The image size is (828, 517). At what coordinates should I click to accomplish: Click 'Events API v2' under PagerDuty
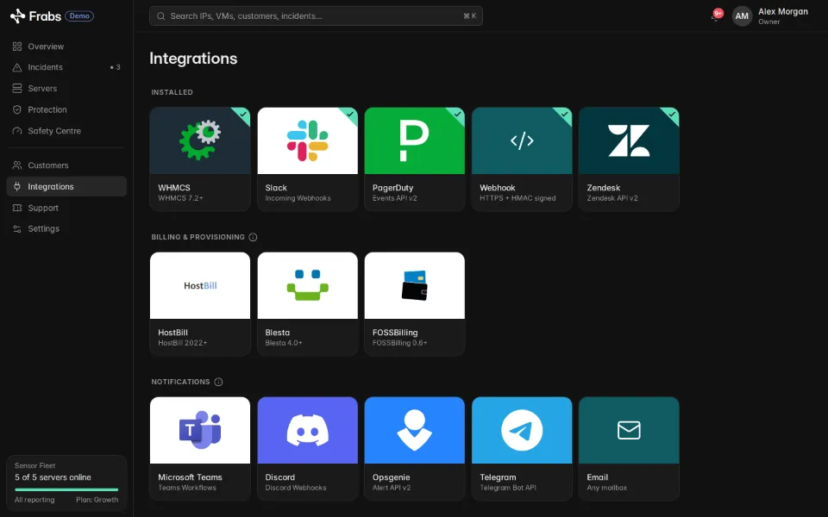tap(395, 198)
